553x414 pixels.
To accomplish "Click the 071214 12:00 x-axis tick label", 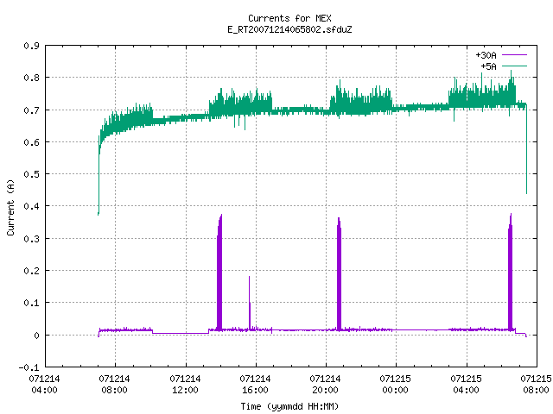I will click(x=185, y=385).
